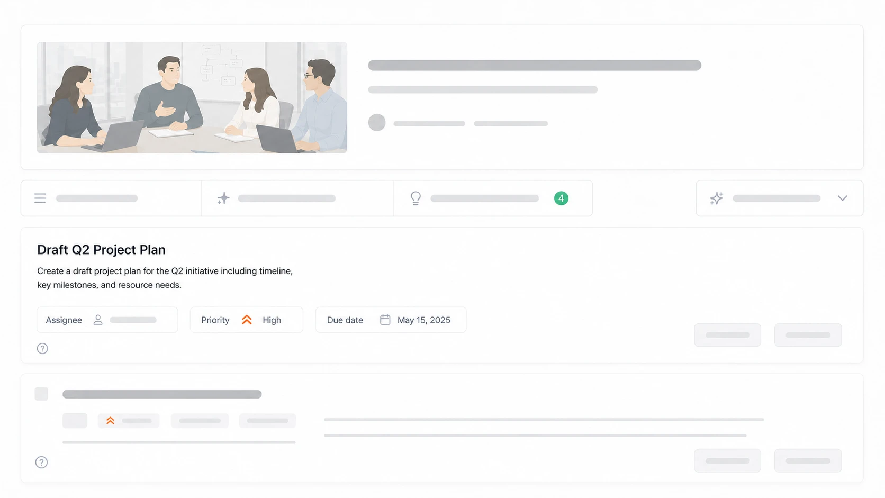This screenshot has width=885, height=498.
Task: Click the first button in the lower card
Action: coord(728,461)
